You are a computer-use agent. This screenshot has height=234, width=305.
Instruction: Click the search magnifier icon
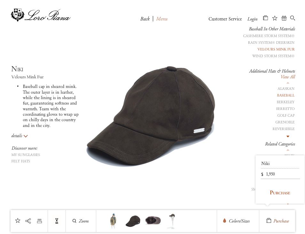tap(293, 18)
